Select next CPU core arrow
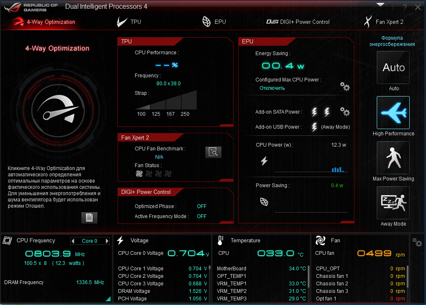The height and width of the screenshot is (305, 426). tap(107, 241)
